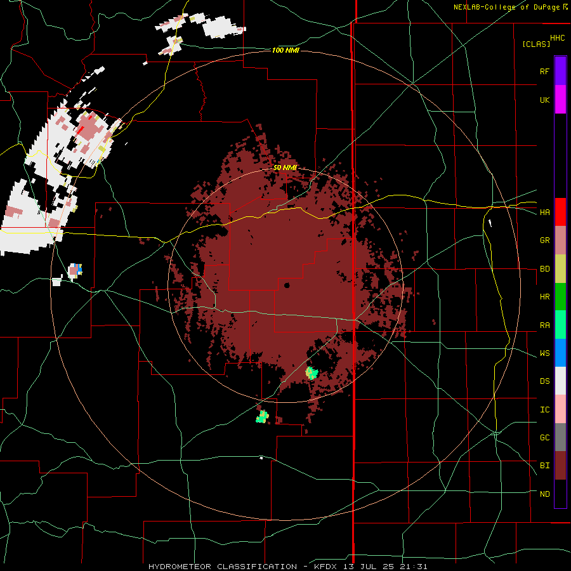Click the DS dry snow white swatch

[560, 381]
